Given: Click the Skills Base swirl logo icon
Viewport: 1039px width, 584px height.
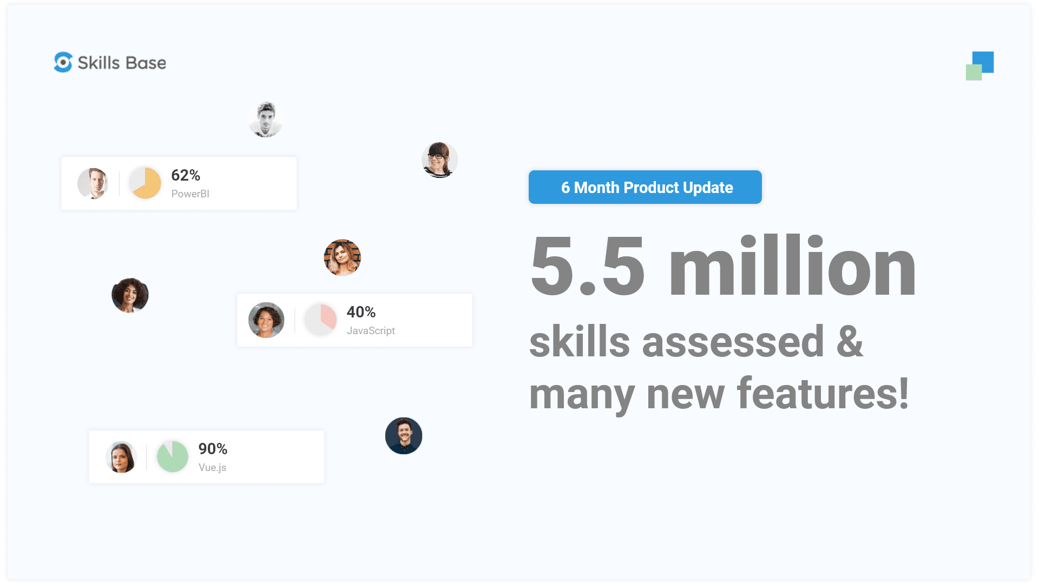Looking at the screenshot, I should point(63,62).
